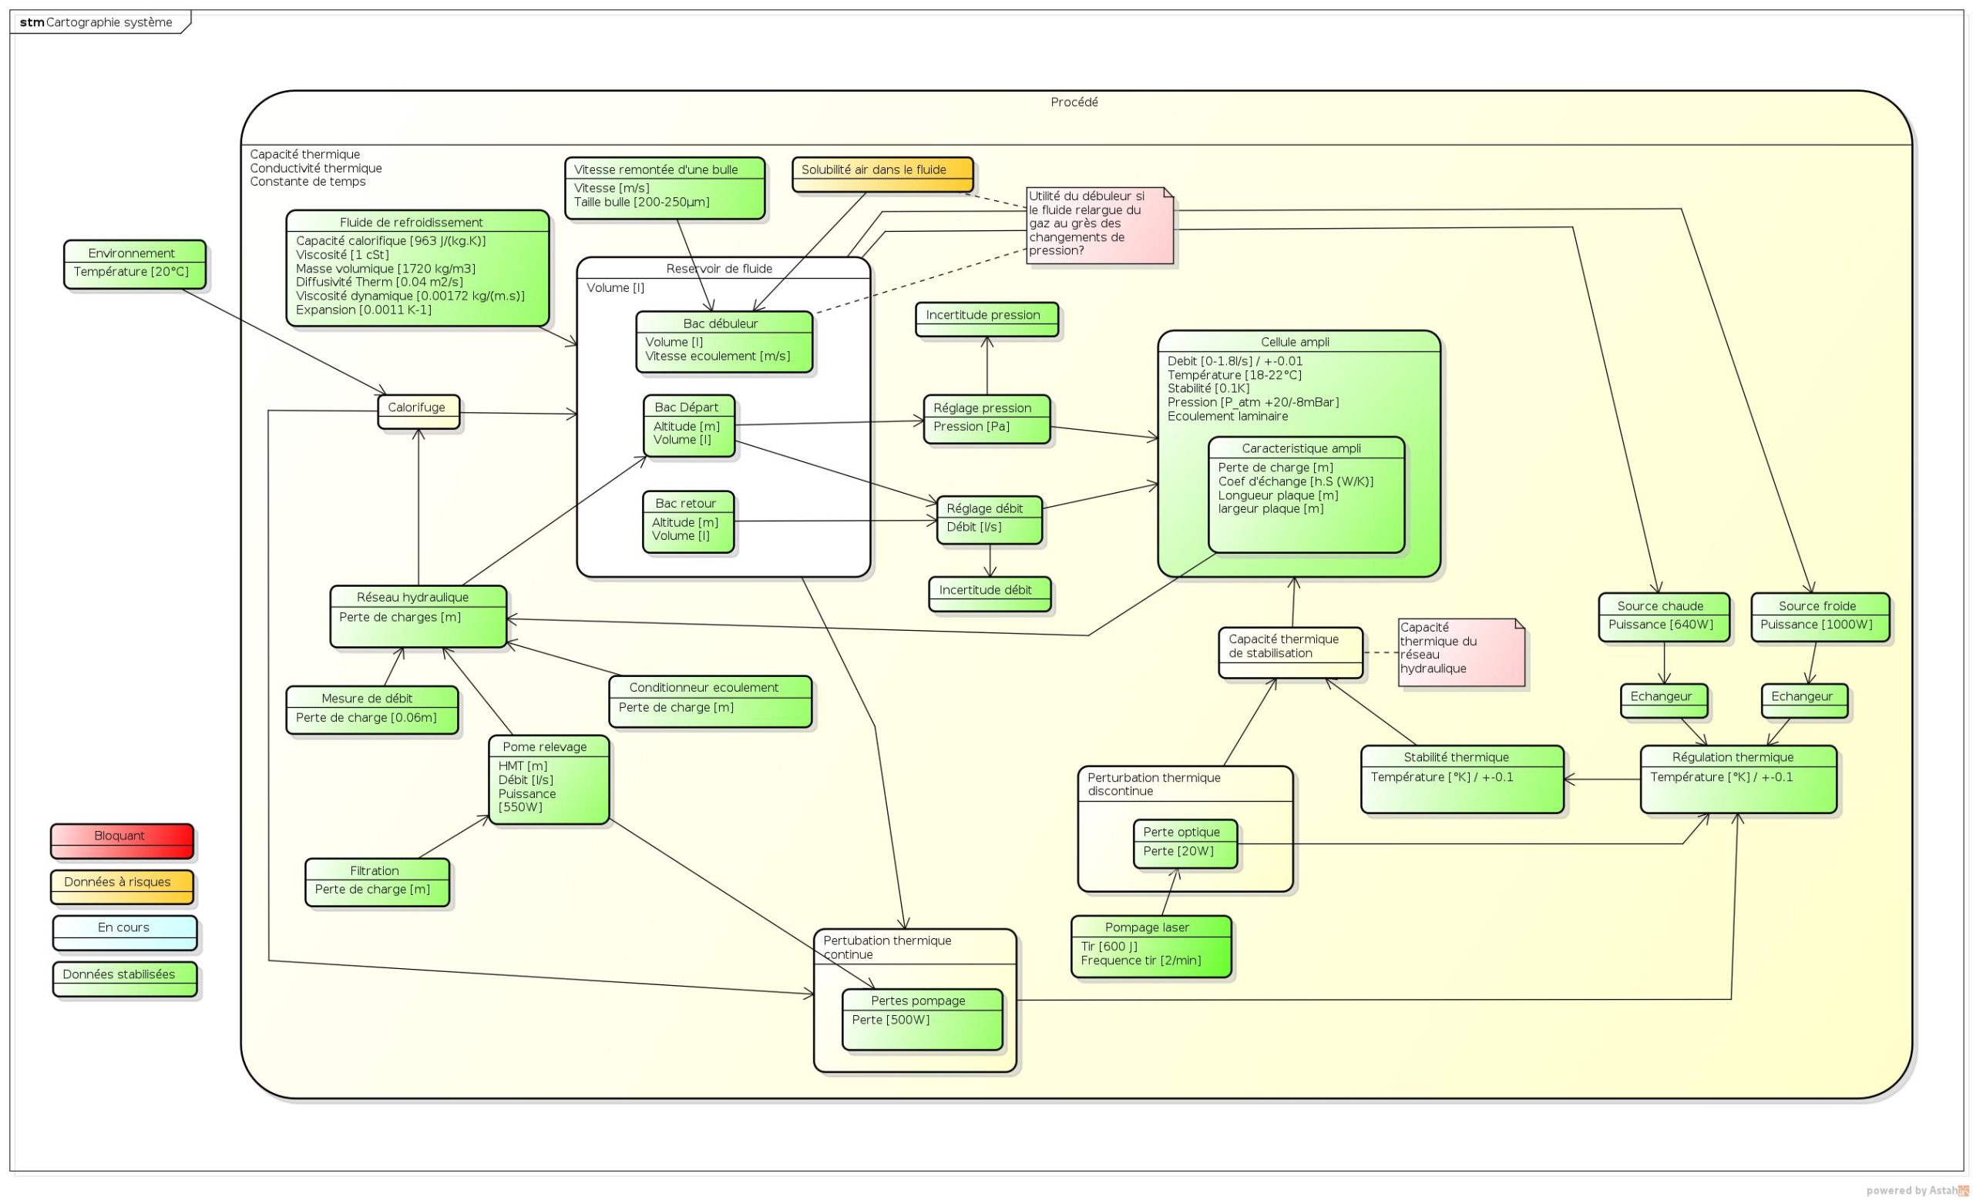
Task: Select the orange Données à risques legend box
Action: point(122,887)
